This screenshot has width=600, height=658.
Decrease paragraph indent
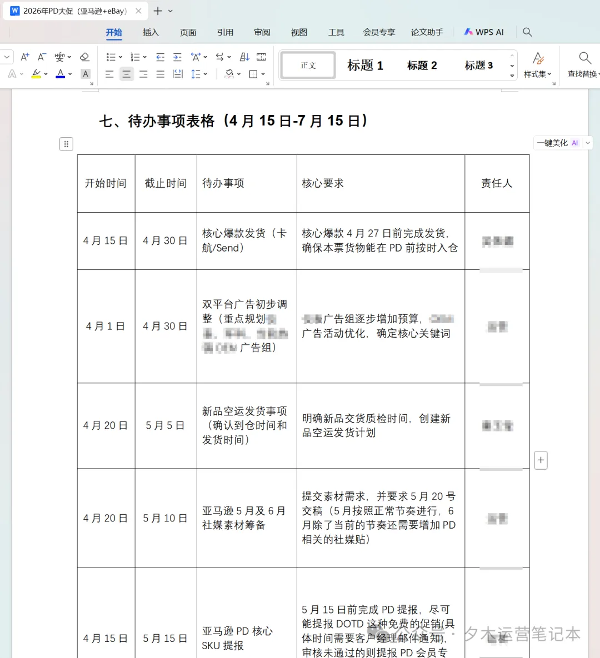[160, 57]
